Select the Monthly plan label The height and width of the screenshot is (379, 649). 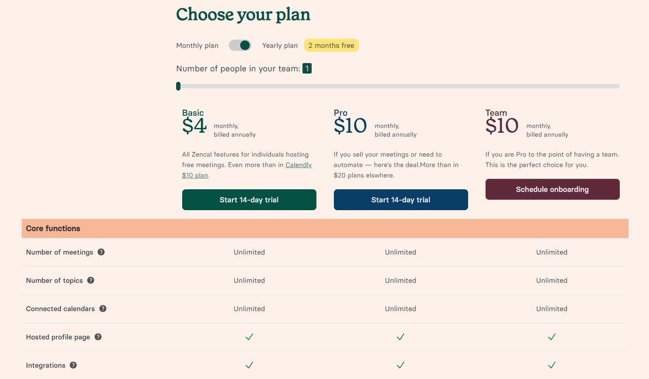click(197, 45)
